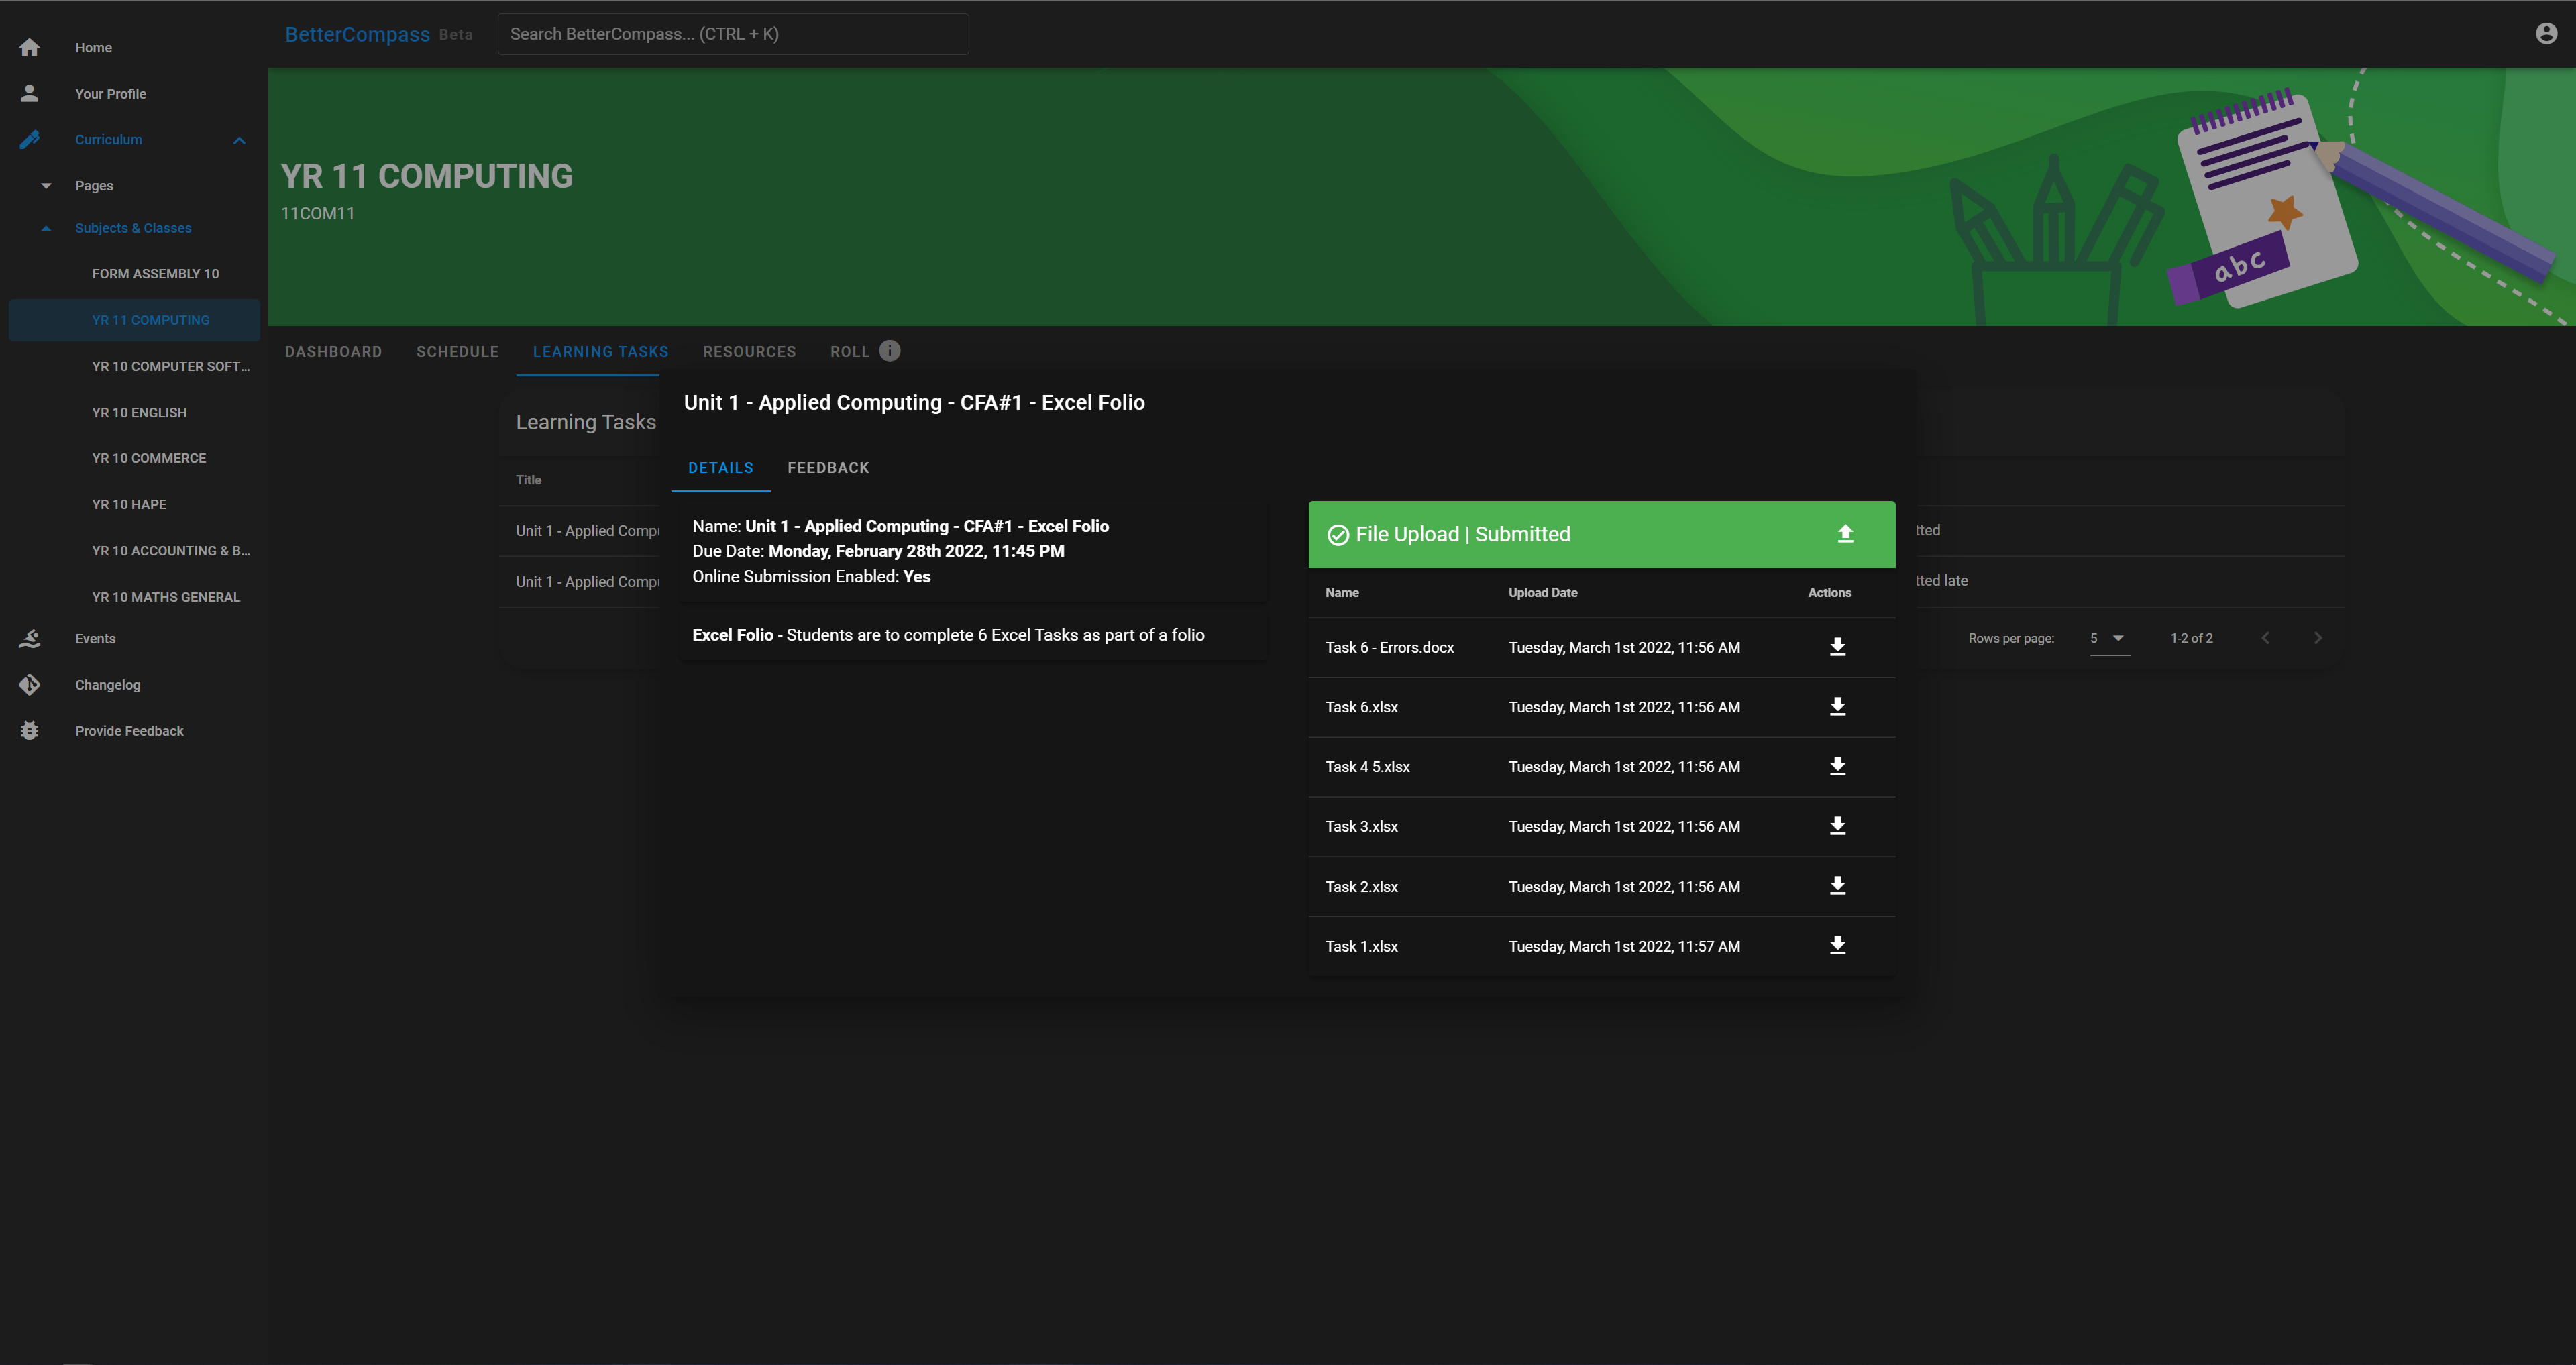Open the Resources tab

click(749, 352)
